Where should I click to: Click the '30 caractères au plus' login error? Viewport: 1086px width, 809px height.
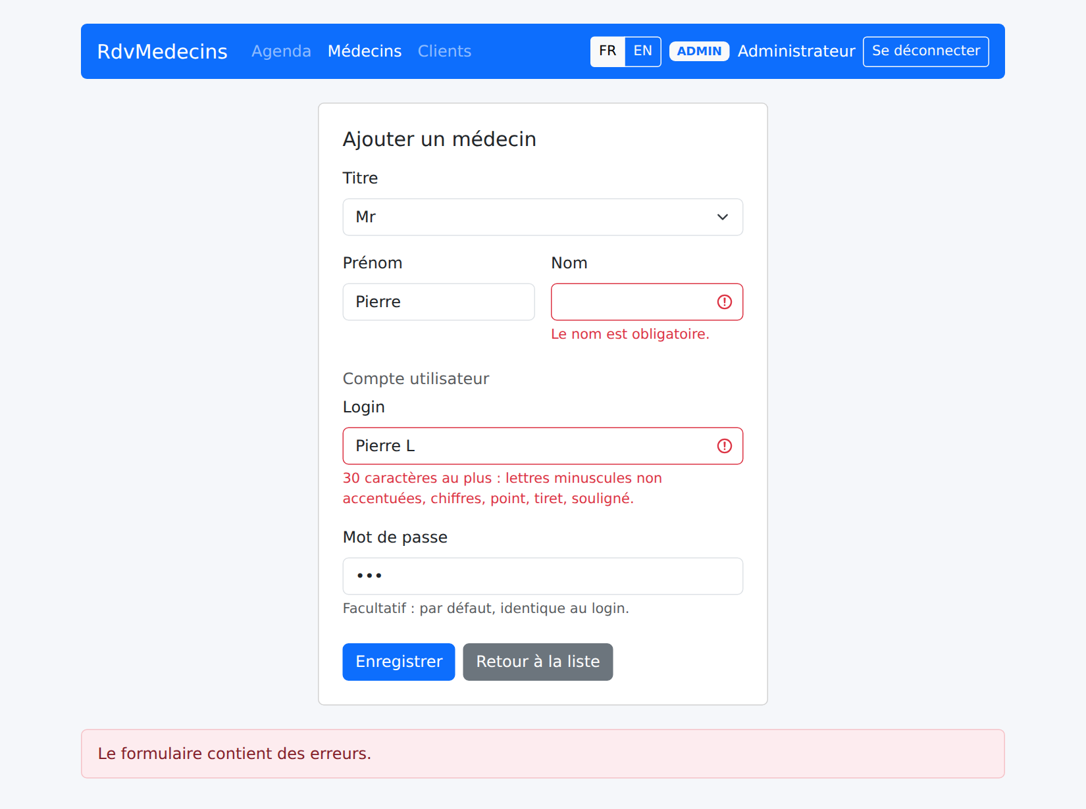(x=502, y=488)
